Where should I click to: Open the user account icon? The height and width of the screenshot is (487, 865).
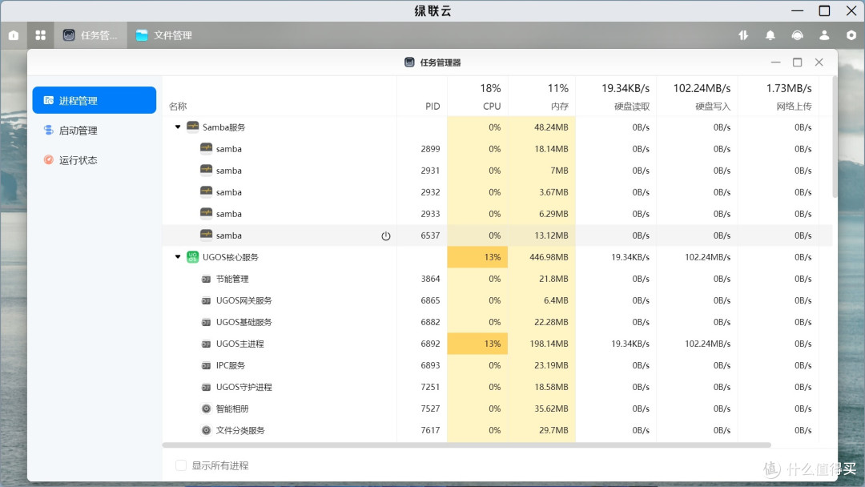tap(824, 35)
